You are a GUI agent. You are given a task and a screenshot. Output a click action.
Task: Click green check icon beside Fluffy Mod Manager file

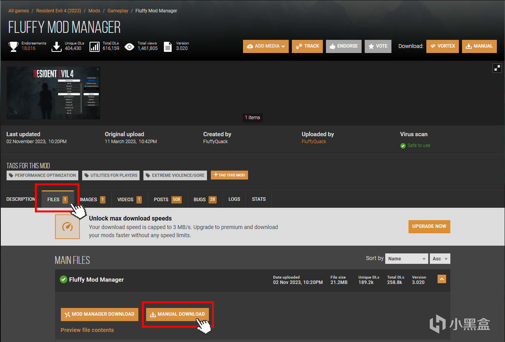[x=64, y=279]
